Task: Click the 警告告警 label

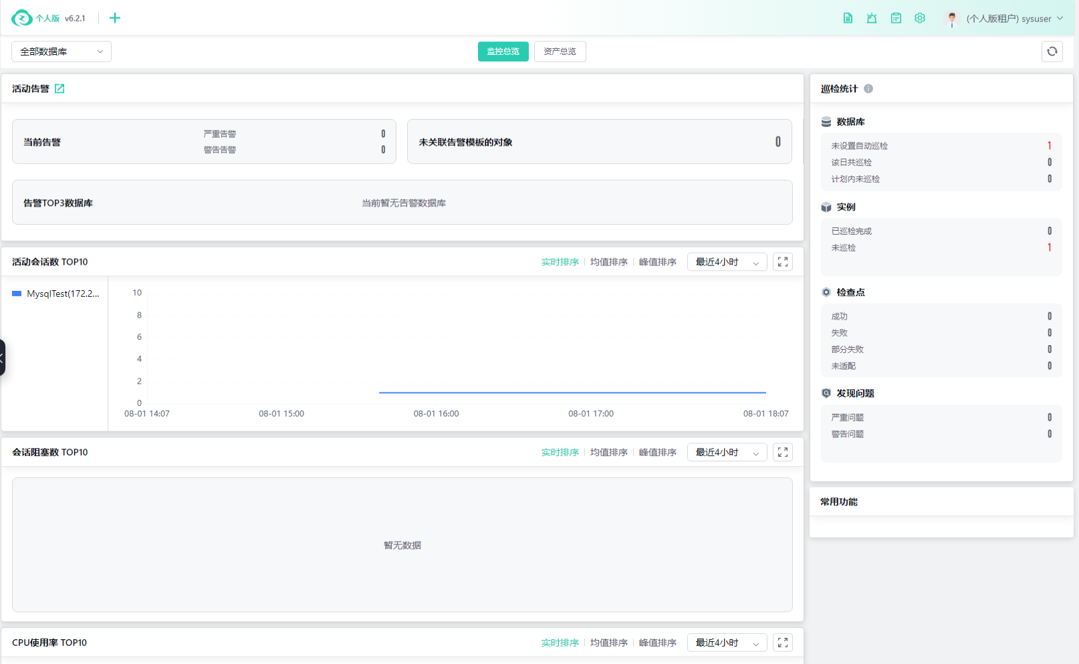Action: click(220, 150)
